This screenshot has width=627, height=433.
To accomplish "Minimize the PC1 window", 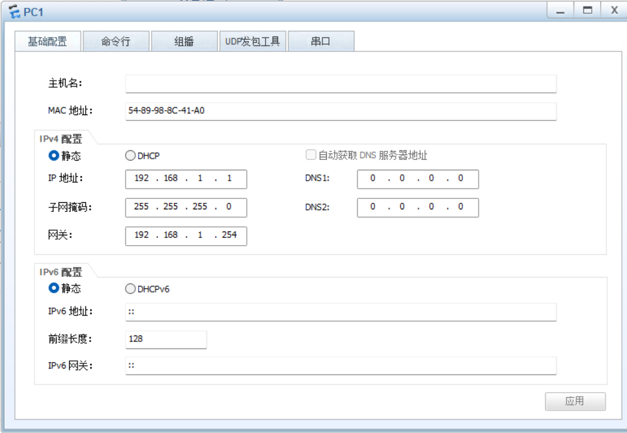I will click(x=561, y=10).
